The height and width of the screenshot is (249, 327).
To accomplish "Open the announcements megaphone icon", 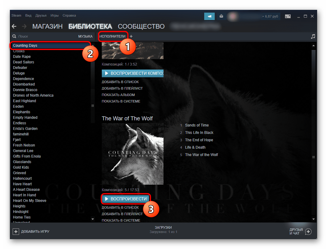I will tap(209, 16).
